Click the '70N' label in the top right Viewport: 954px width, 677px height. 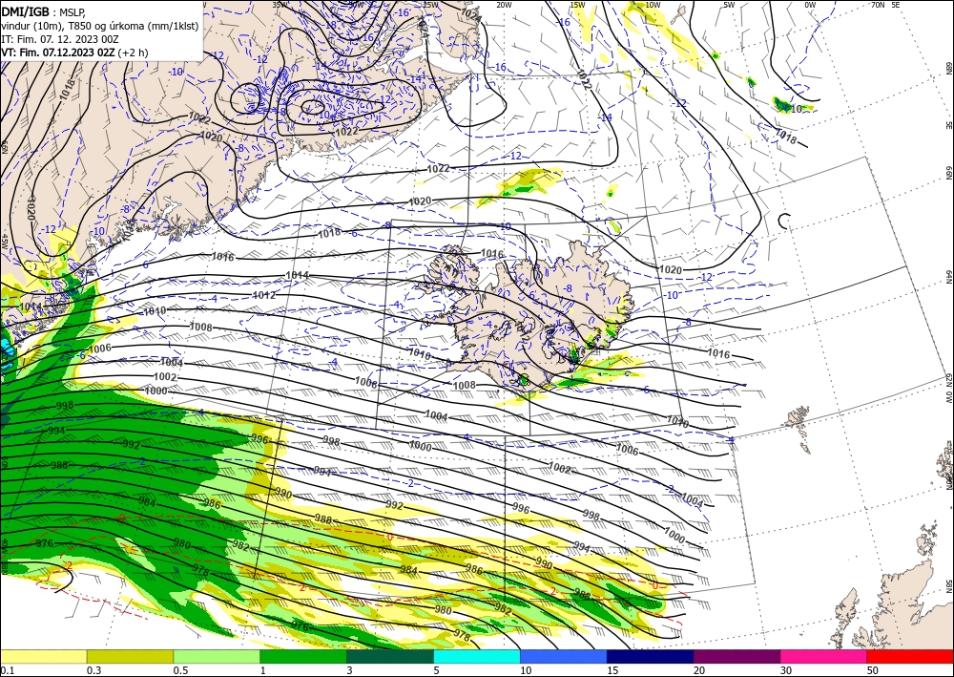[878, 5]
